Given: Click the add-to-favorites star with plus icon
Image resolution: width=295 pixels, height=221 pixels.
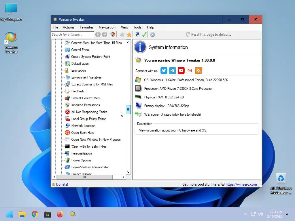Looking at the screenshot, I should click(122, 35).
